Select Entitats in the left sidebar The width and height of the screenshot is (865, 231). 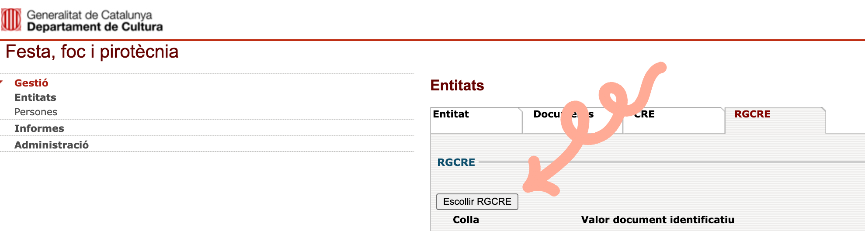[35, 97]
